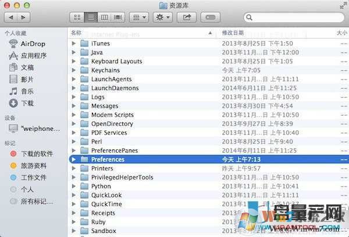
Task: Open the gear action menu
Action: (163, 17)
